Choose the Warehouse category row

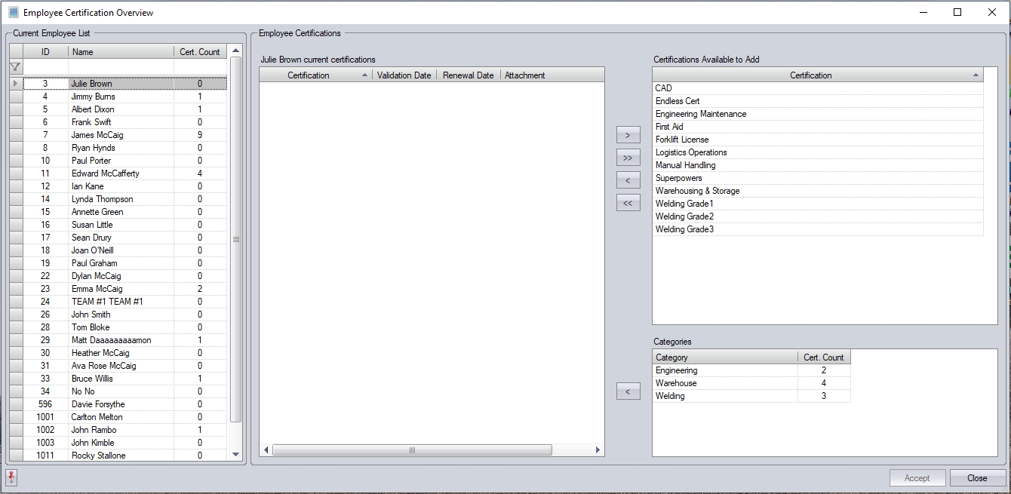(676, 383)
